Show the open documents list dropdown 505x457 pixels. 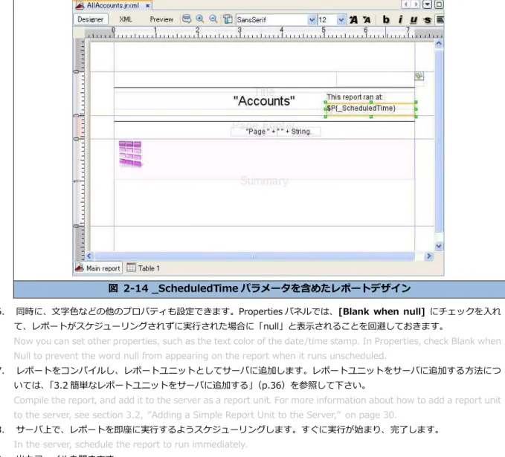[x=428, y=4]
